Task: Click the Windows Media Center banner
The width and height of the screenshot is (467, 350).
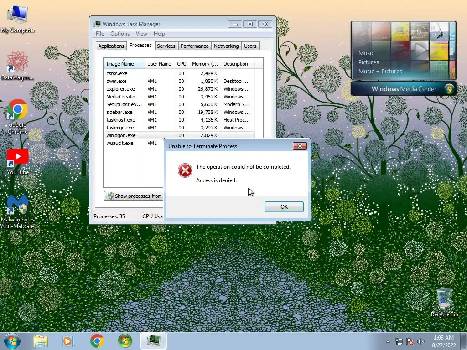Action: click(404, 89)
